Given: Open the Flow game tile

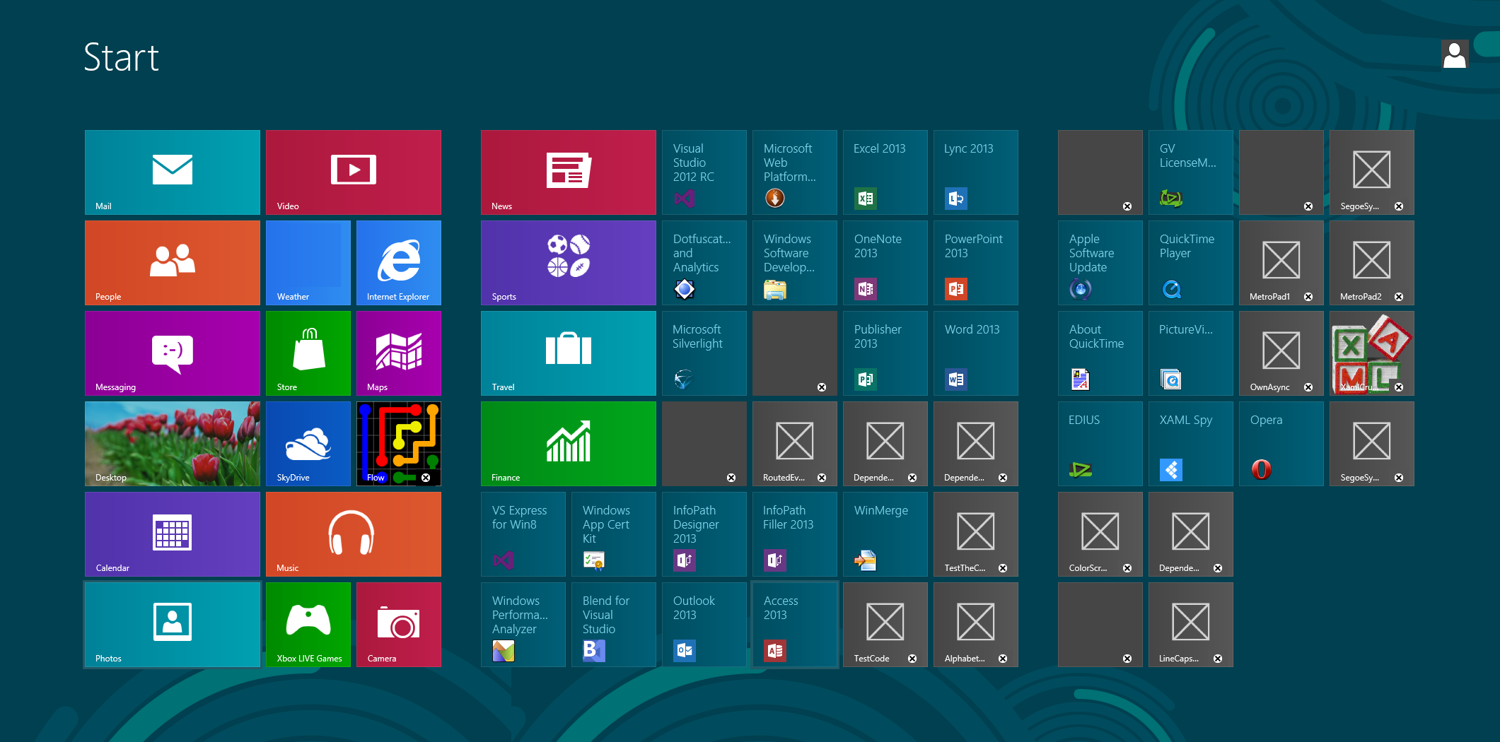Looking at the screenshot, I should tap(398, 443).
